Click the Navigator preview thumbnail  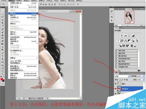(129, 17)
